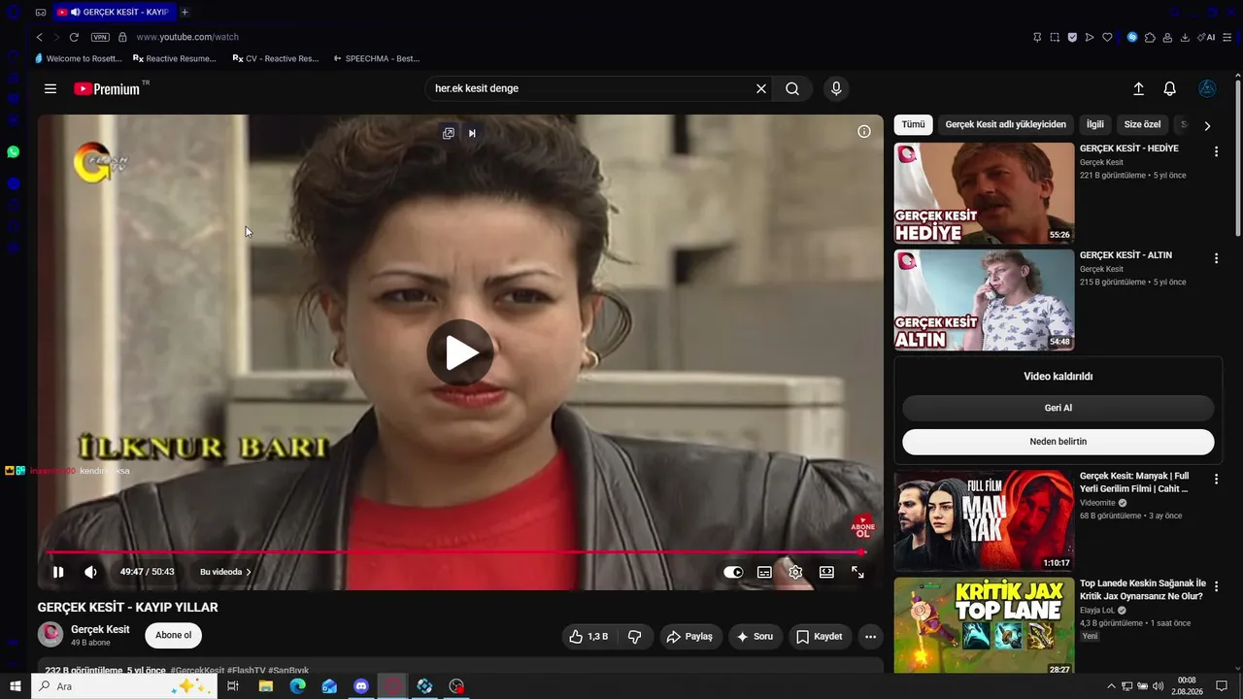Screen dimensions: 1243x699
Task: Open options for Gerçek Kesit: Manyak video
Action: (1216, 480)
